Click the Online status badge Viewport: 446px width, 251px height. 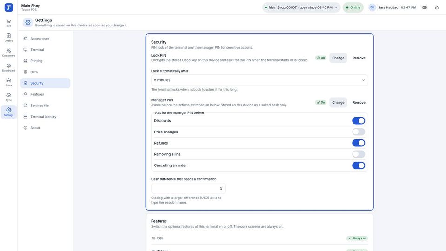click(x=353, y=7)
